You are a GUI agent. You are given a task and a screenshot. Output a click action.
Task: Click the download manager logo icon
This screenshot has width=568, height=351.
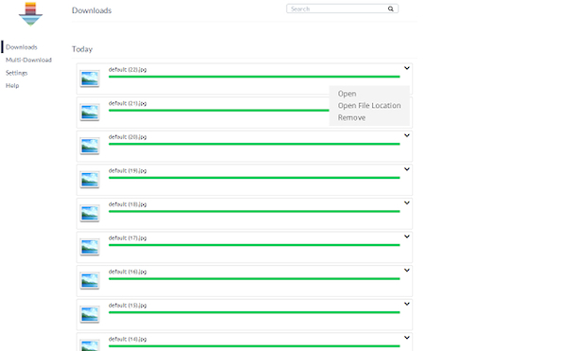click(30, 14)
